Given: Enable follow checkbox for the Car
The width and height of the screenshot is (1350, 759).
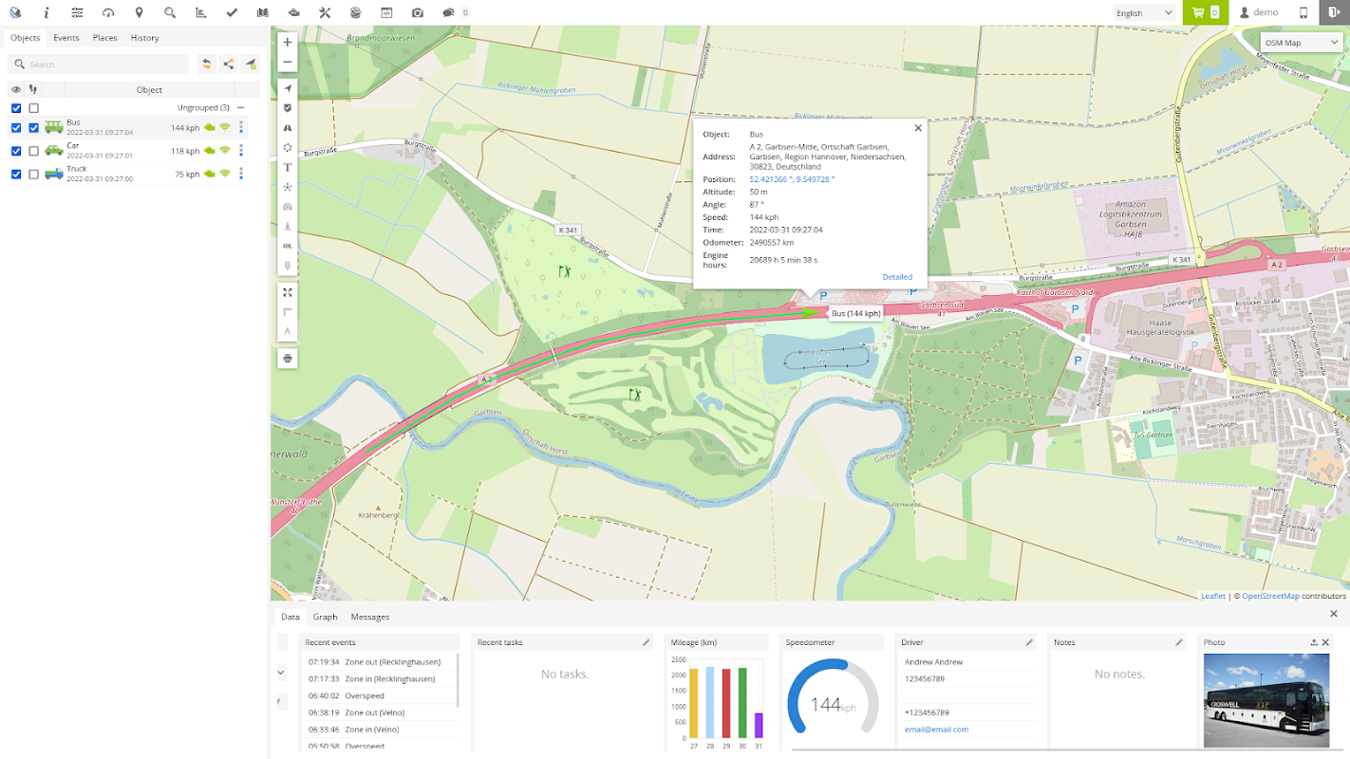Looking at the screenshot, I should (x=34, y=151).
